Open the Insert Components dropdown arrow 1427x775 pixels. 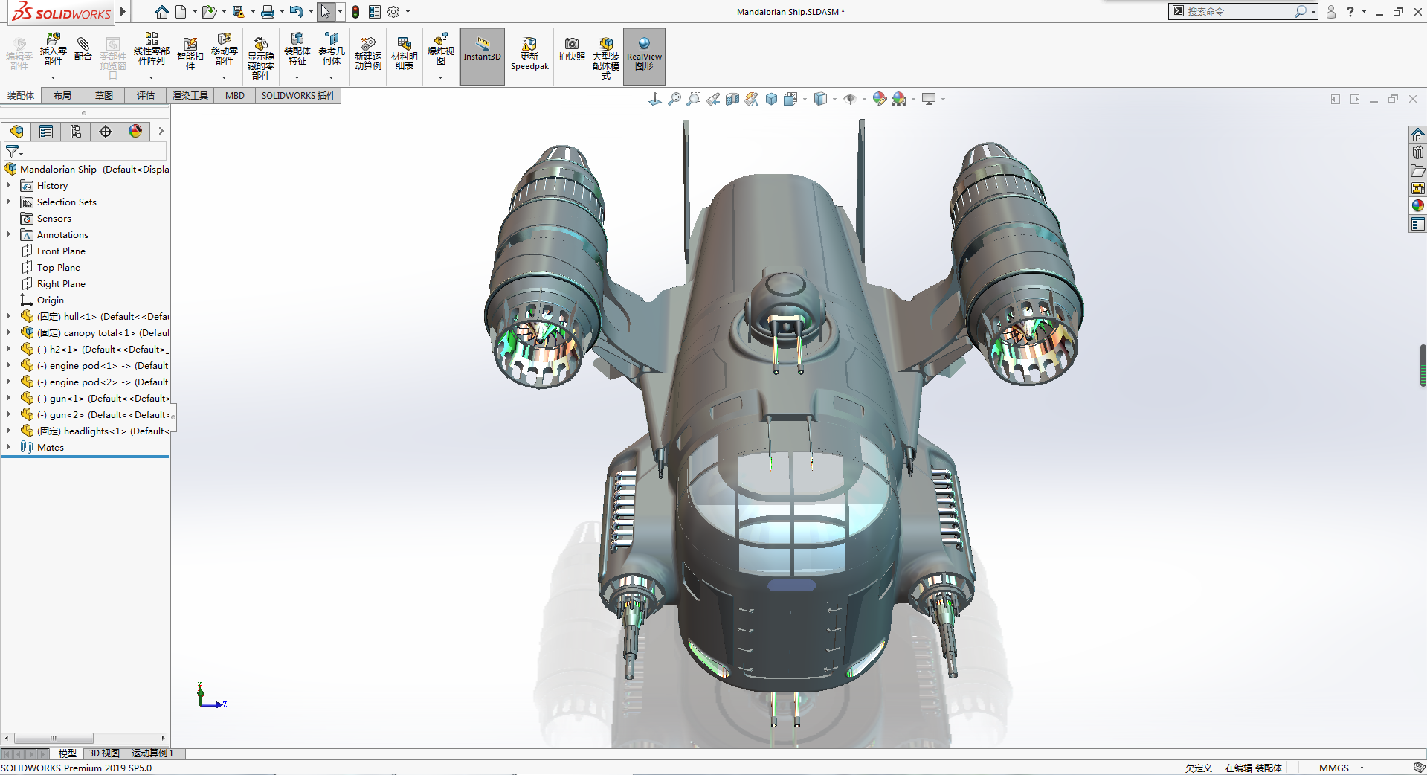coord(53,77)
